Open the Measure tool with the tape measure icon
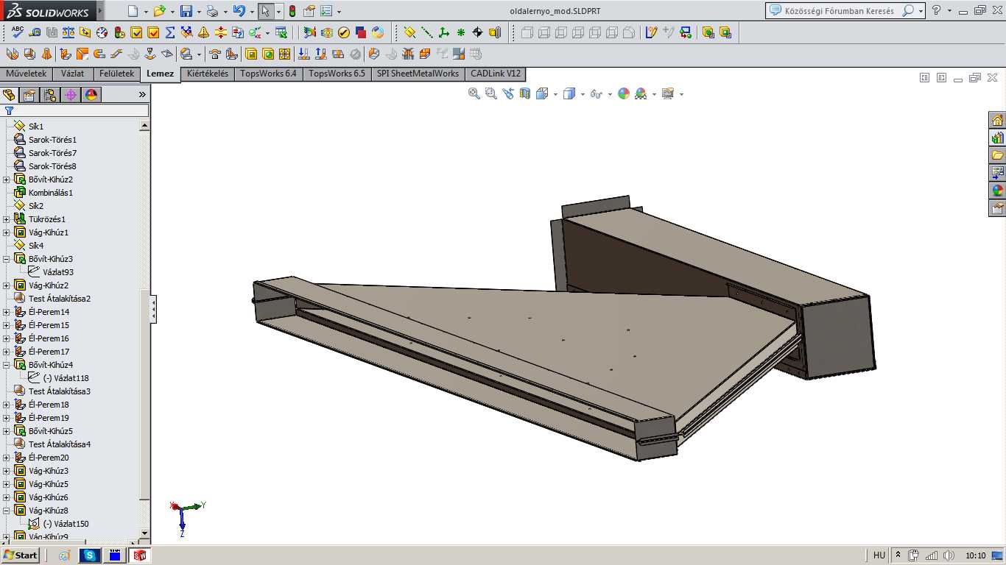This screenshot has width=1006, height=565. tap(35, 32)
